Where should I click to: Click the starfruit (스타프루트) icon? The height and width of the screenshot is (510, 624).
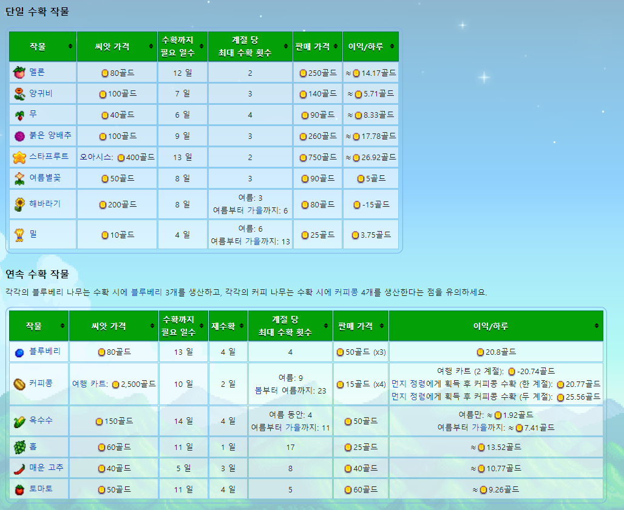[x=19, y=158]
